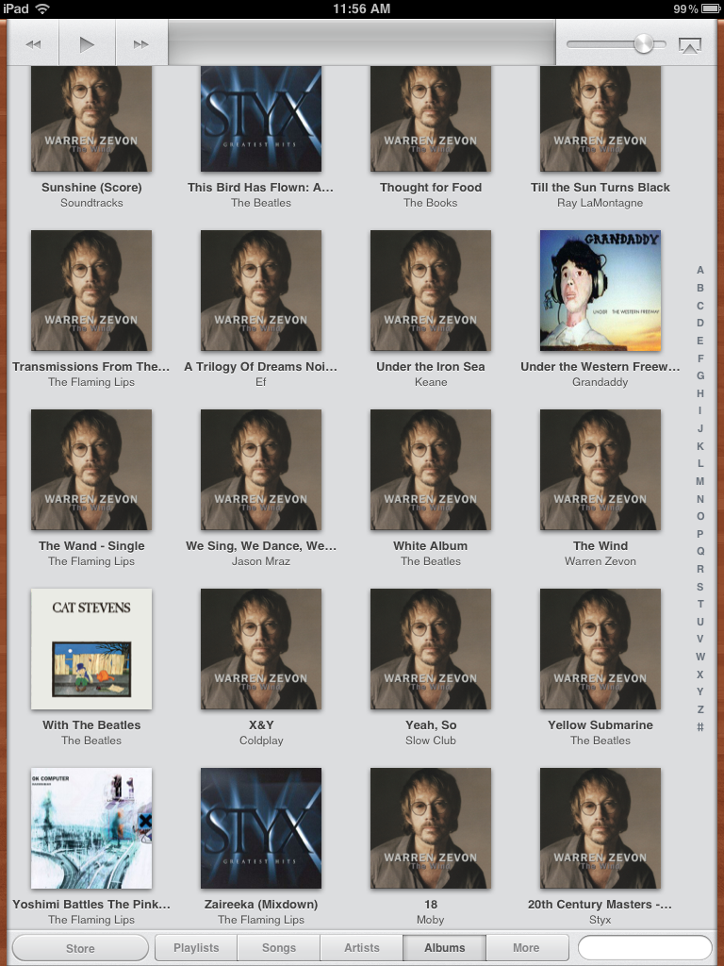Tap the Coldplay artist label
Image resolution: width=724 pixels, height=966 pixels.
click(261, 741)
